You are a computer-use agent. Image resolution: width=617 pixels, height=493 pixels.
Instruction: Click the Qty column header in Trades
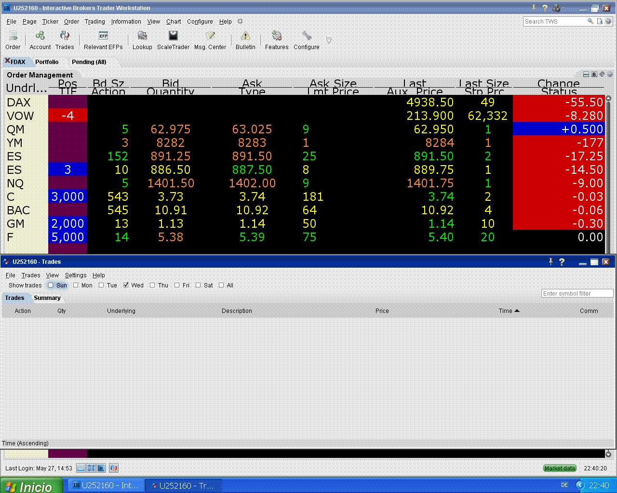tap(62, 311)
